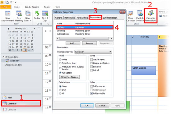Enable the Edit own checkbox
Screen dimensions: 171x114
pos(91,67)
